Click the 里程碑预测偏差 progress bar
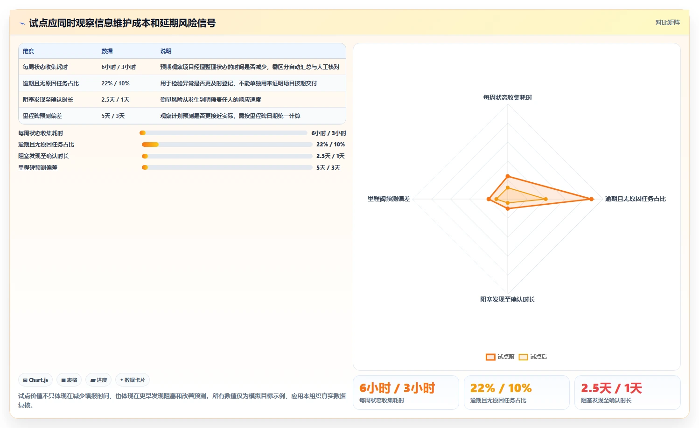Viewport: 699px width, 428px height. pos(227,167)
